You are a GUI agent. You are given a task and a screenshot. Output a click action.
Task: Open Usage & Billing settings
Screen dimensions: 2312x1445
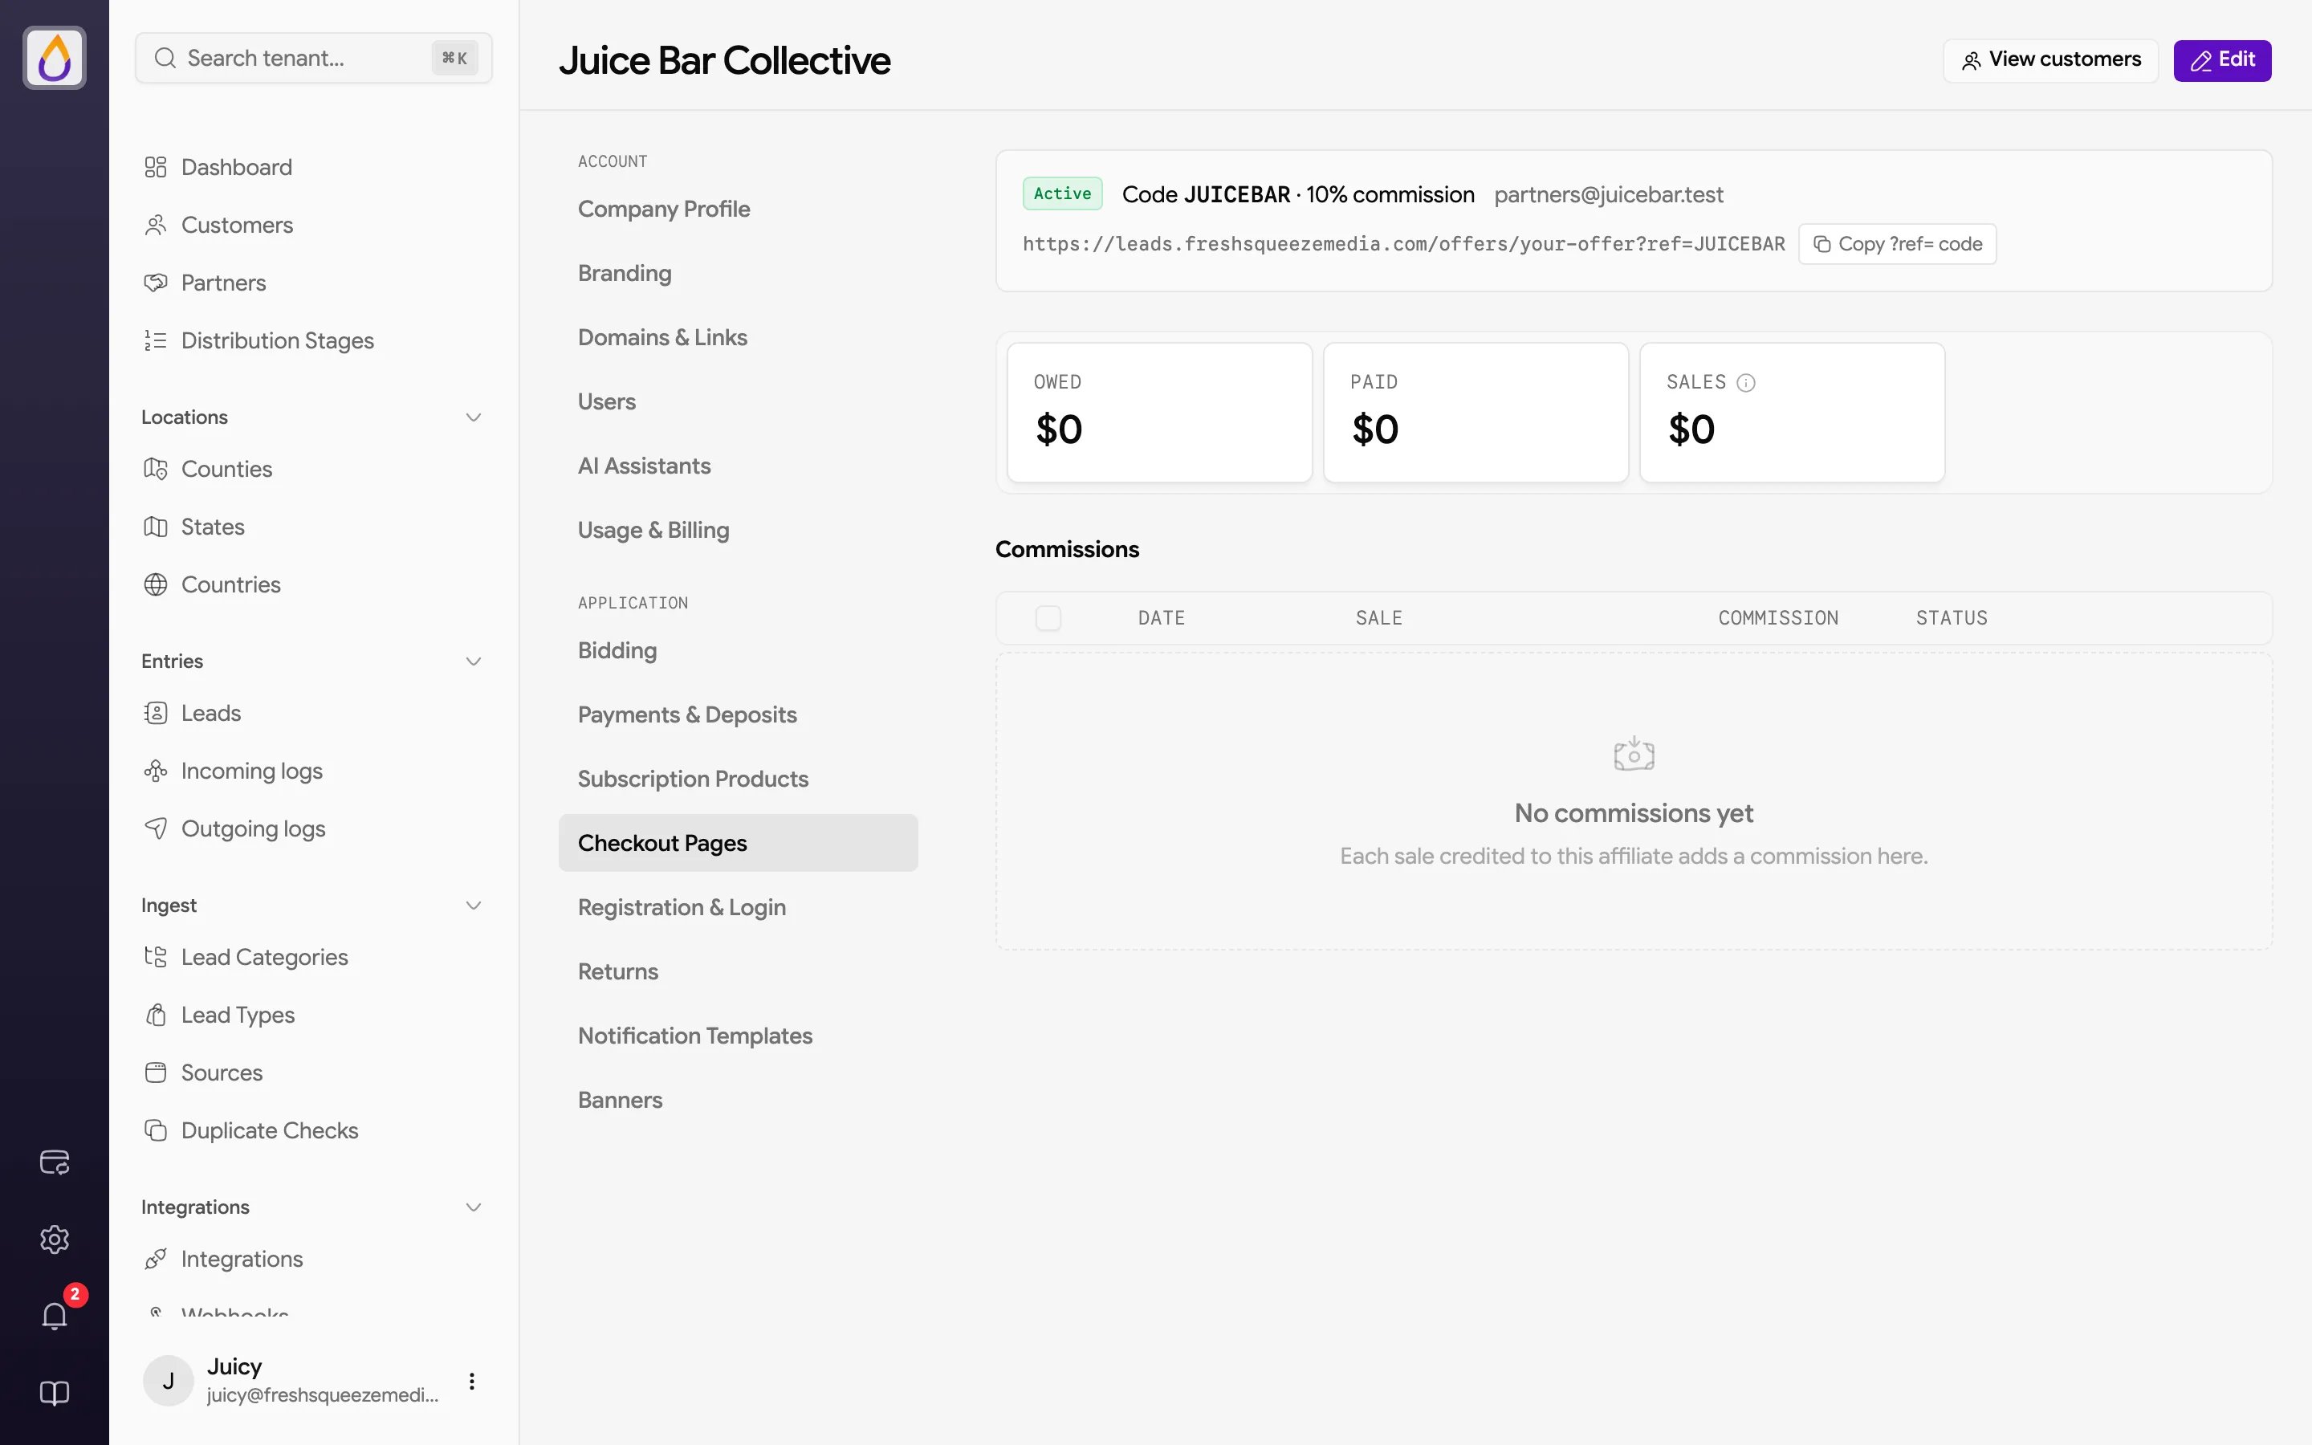pos(738,531)
